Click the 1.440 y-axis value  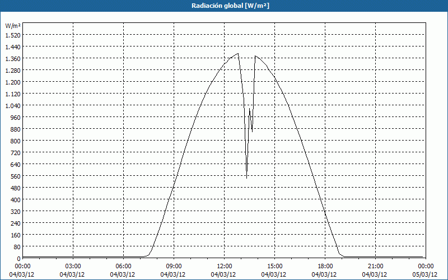point(13,47)
